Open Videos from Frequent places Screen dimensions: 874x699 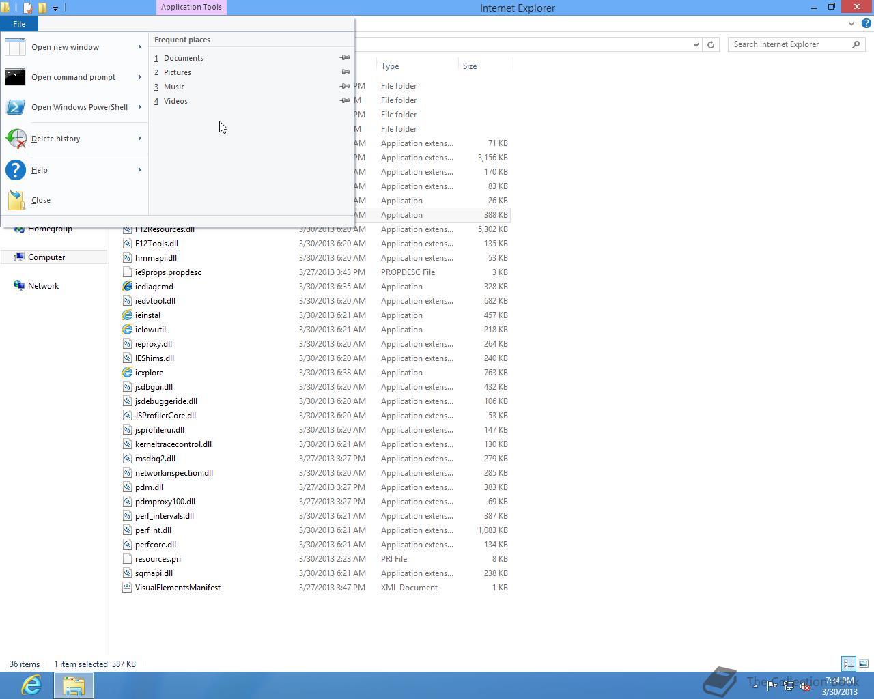pos(175,101)
